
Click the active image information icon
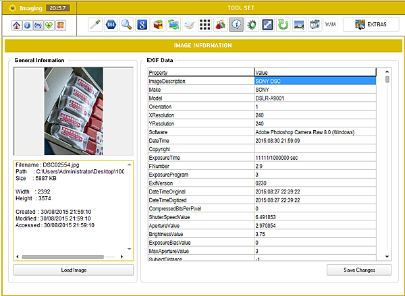click(x=236, y=24)
